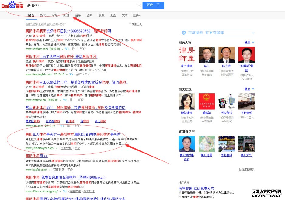Open the 襄阳天气 link
This screenshot has height=200, width=285.
pyautogui.click(x=246, y=155)
